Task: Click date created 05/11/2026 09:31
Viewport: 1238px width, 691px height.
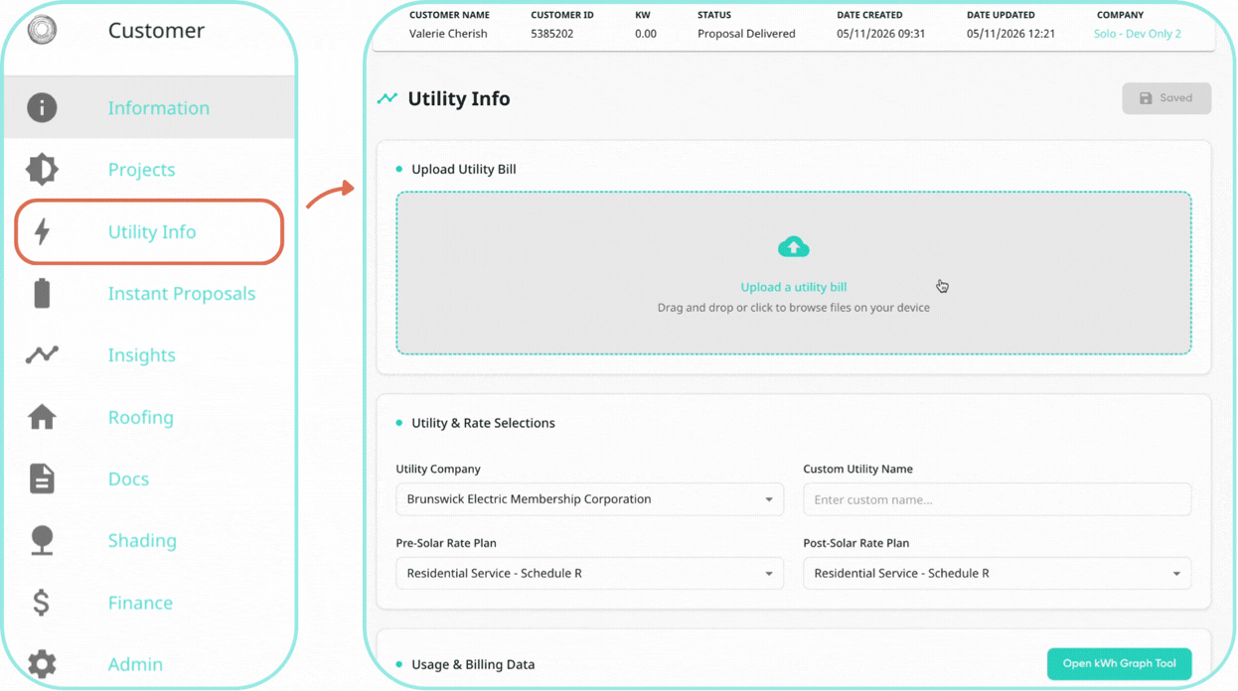Action: [x=880, y=34]
